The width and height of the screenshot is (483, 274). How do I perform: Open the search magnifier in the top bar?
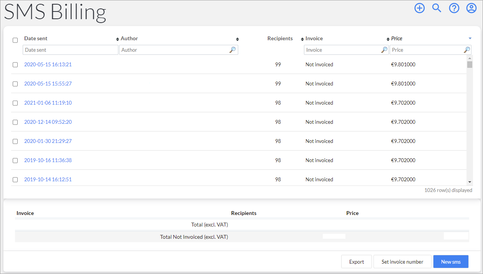[x=437, y=8]
